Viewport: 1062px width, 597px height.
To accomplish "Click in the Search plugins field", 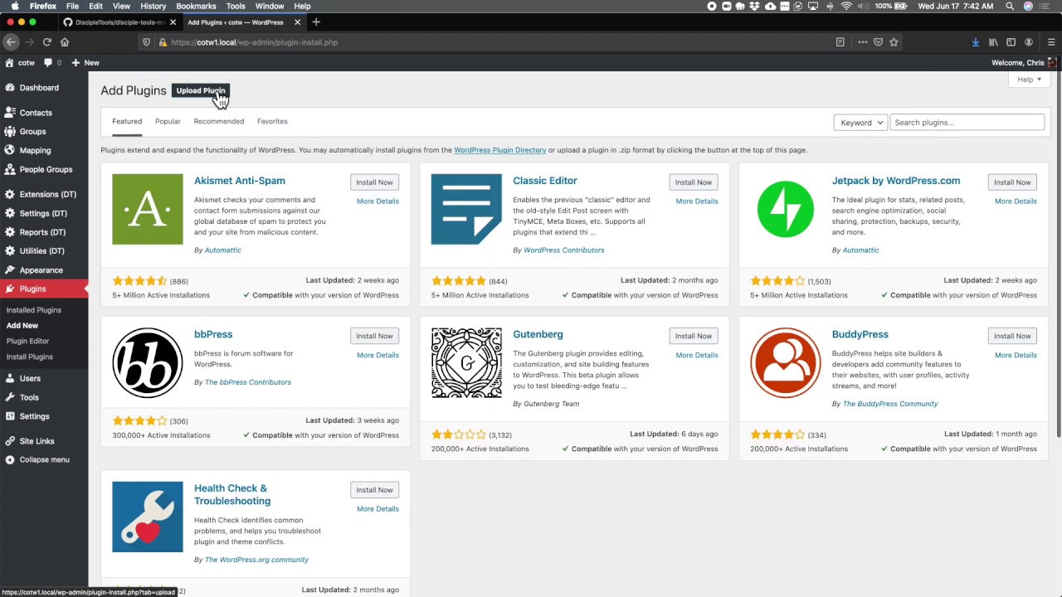I will click(x=967, y=123).
